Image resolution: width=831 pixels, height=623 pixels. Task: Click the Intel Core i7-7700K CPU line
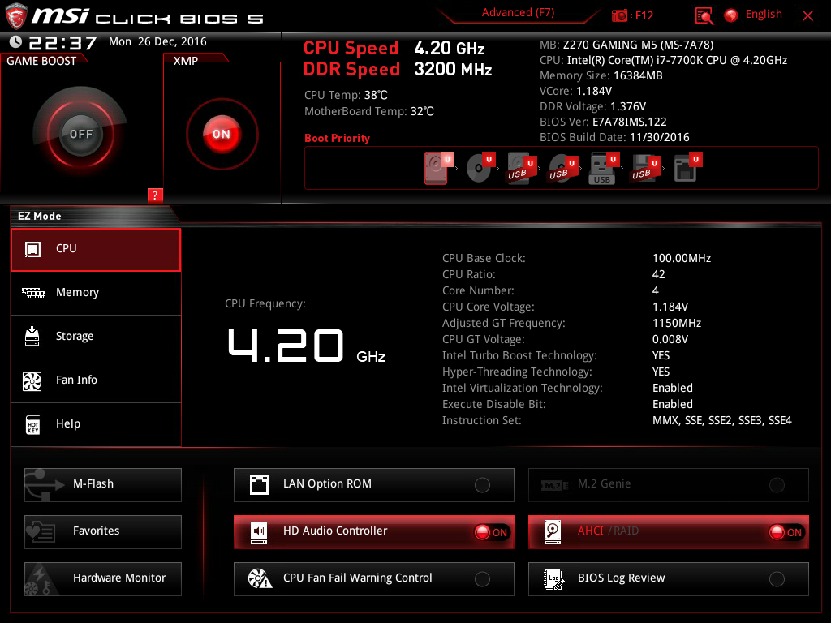tap(663, 60)
